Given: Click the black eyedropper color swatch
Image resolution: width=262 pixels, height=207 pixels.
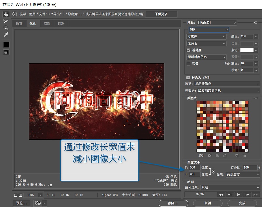Looking at the screenshot, I should [x=6, y=44].
